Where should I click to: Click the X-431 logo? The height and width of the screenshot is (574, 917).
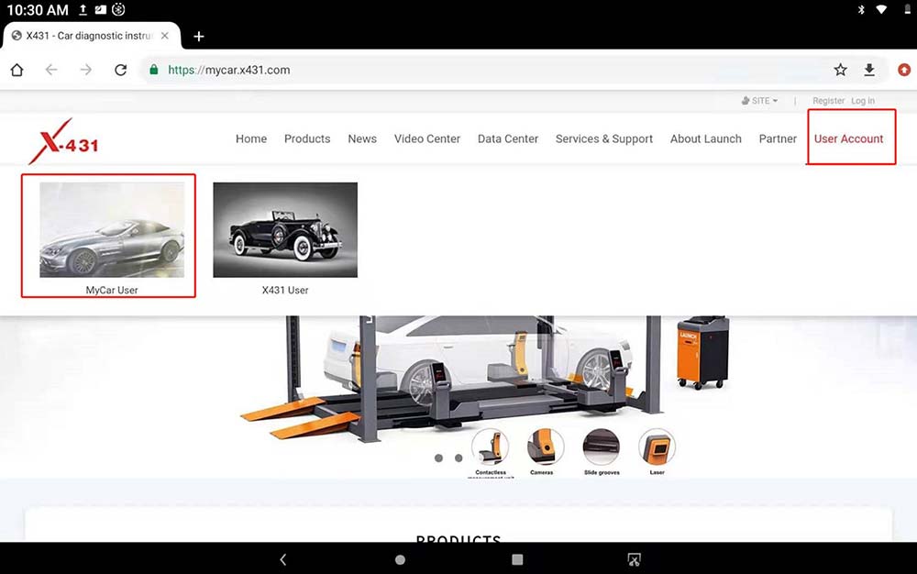pos(63,141)
